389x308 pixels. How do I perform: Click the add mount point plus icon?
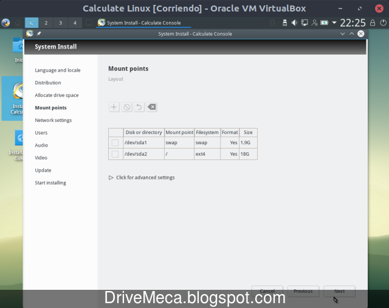[114, 107]
